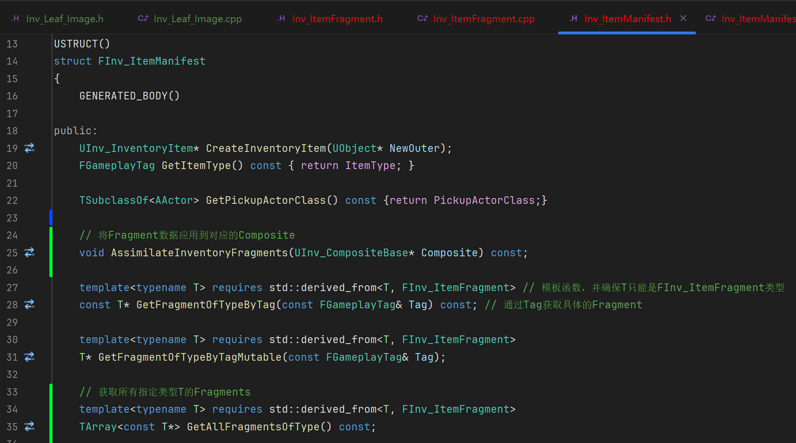Click line number 13 in the gutter
Viewport: 796px width, 443px height.
pyautogui.click(x=12, y=44)
